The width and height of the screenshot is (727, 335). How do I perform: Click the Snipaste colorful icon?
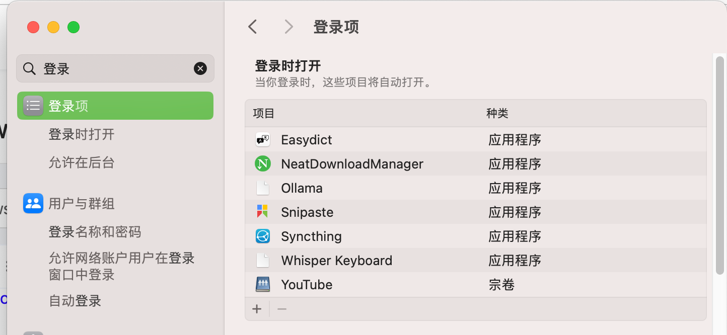263,212
